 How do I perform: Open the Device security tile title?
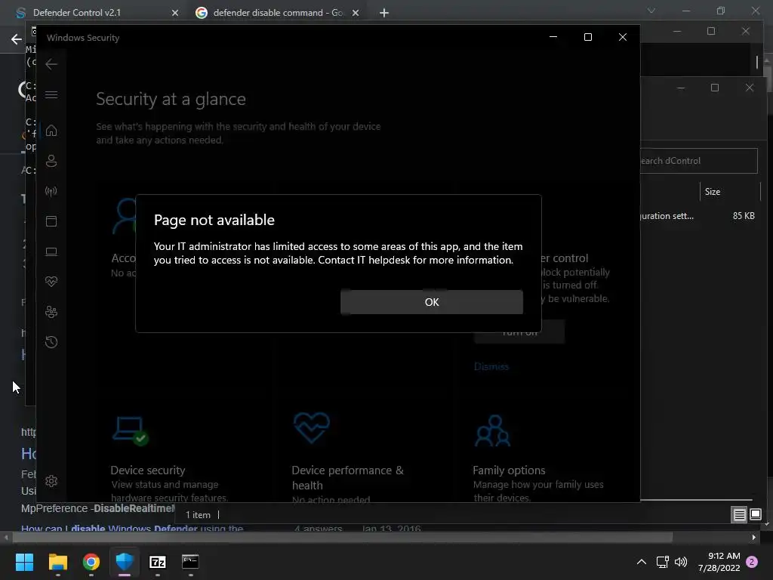point(148,470)
